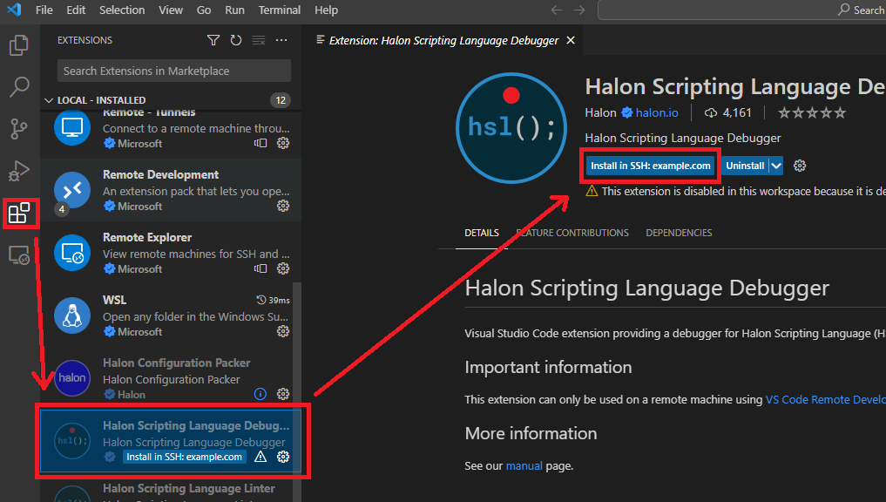Open Source Control view in activity bar
The image size is (886, 502).
click(x=19, y=129)
